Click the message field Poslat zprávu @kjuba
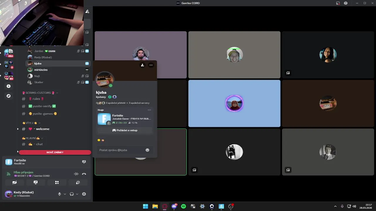Screen dimensions: 376x211 [125, 150]
